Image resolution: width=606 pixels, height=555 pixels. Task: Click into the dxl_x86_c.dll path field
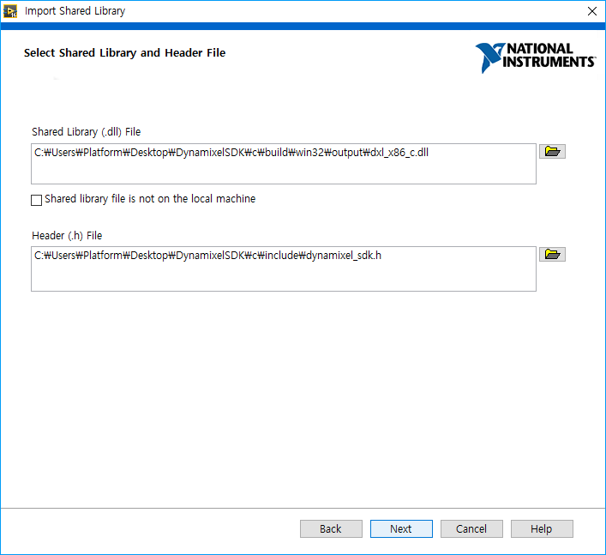point(283,163)
